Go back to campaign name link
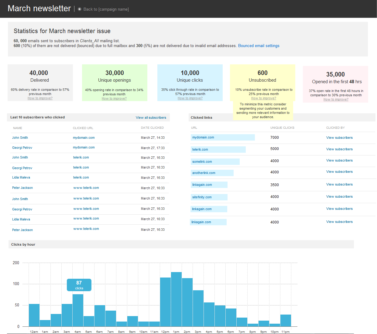The image size is (377, 334). (x=106, y=9)
